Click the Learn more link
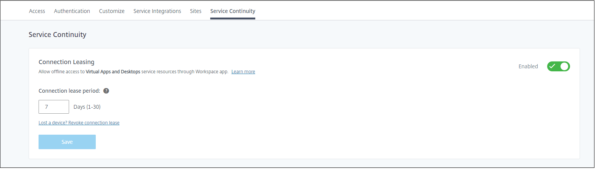 [x=243, y=72]
